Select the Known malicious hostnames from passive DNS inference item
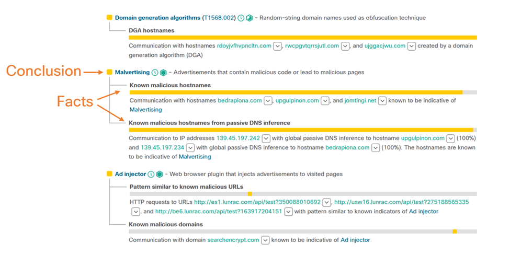 [x=209, y=123]
